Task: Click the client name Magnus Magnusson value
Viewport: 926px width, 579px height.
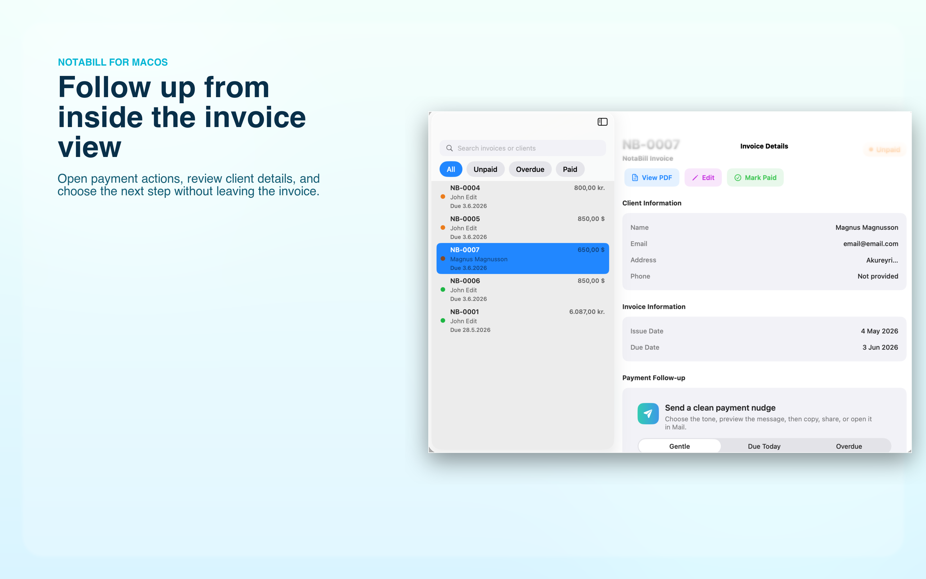Action: (x=867, y=227)
